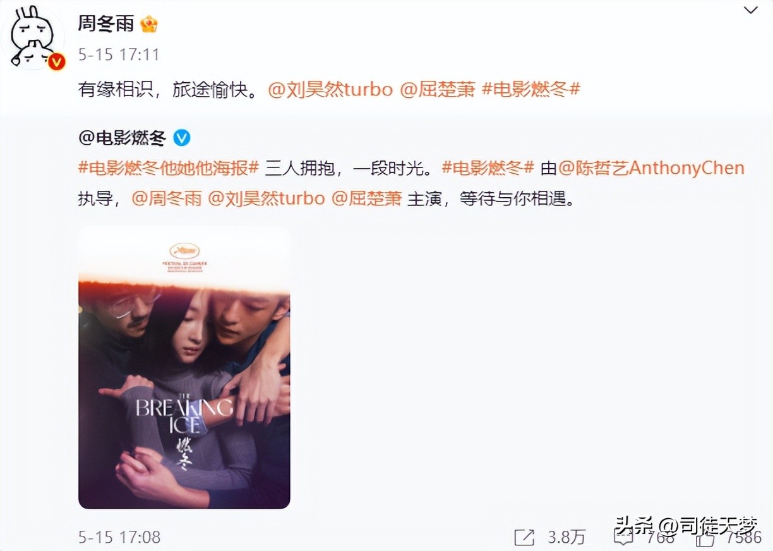Viewport: 773px width, 551px height.
Task: Like the post with the thumbs-up icon
Action: click(x=705, y=538)
